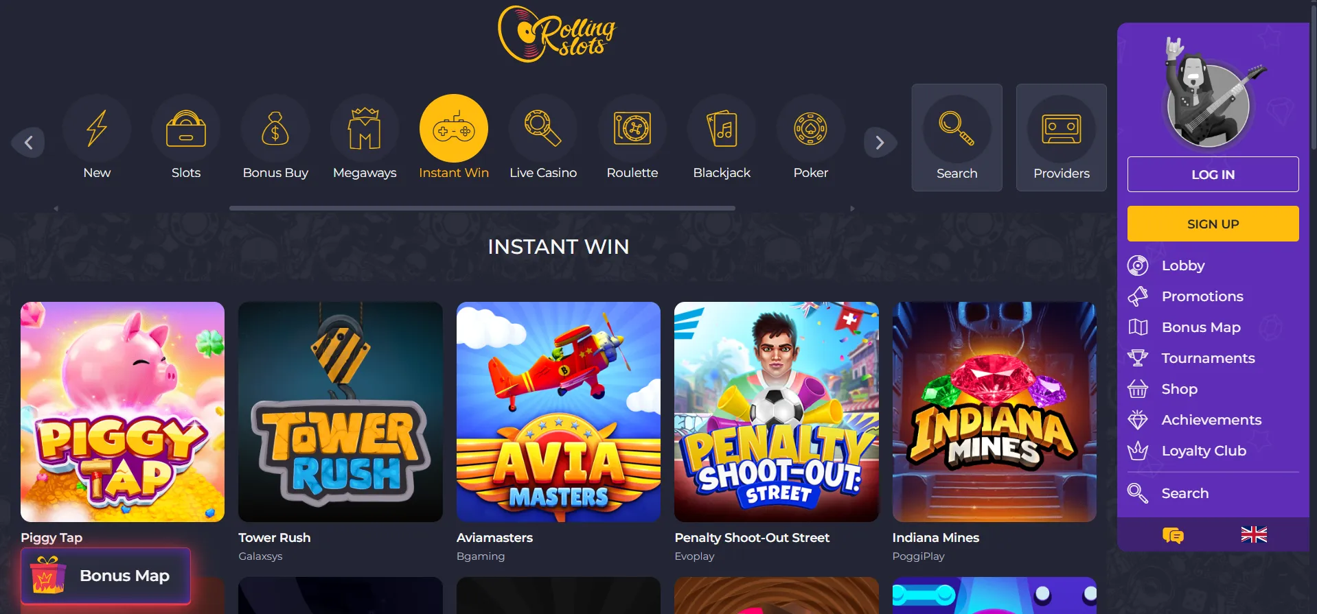Change language via UK flag icon
The height and width of the screenshot is (614, 1317).
[x=1254, y=534]
